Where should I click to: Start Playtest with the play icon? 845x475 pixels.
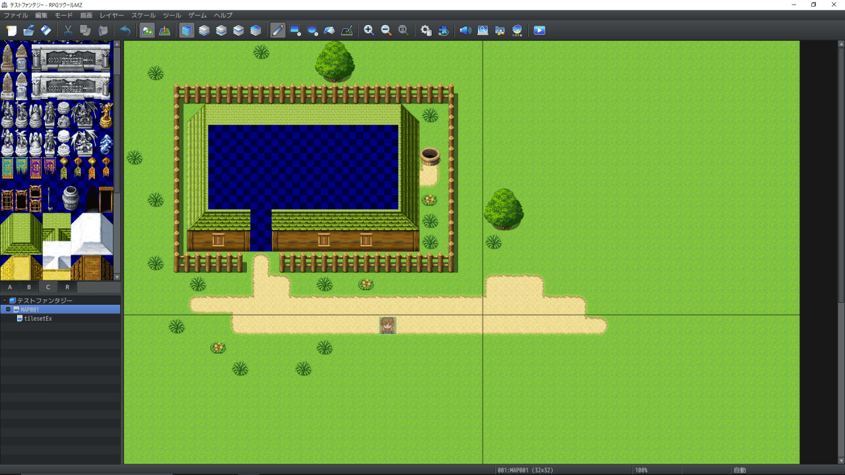539,30
